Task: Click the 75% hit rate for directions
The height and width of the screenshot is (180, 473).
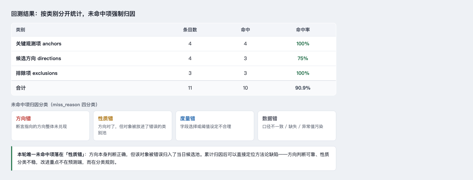Action: pyautogui.click(x=303, y=58)
